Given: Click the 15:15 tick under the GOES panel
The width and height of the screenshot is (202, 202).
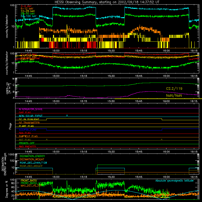Looking at the screenshot, I should [84, 101].
